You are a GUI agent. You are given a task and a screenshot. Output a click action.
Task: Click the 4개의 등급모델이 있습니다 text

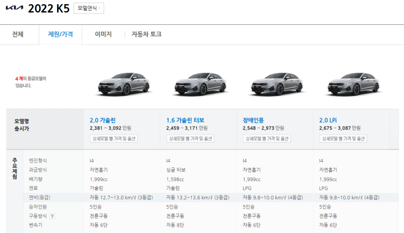31,82
